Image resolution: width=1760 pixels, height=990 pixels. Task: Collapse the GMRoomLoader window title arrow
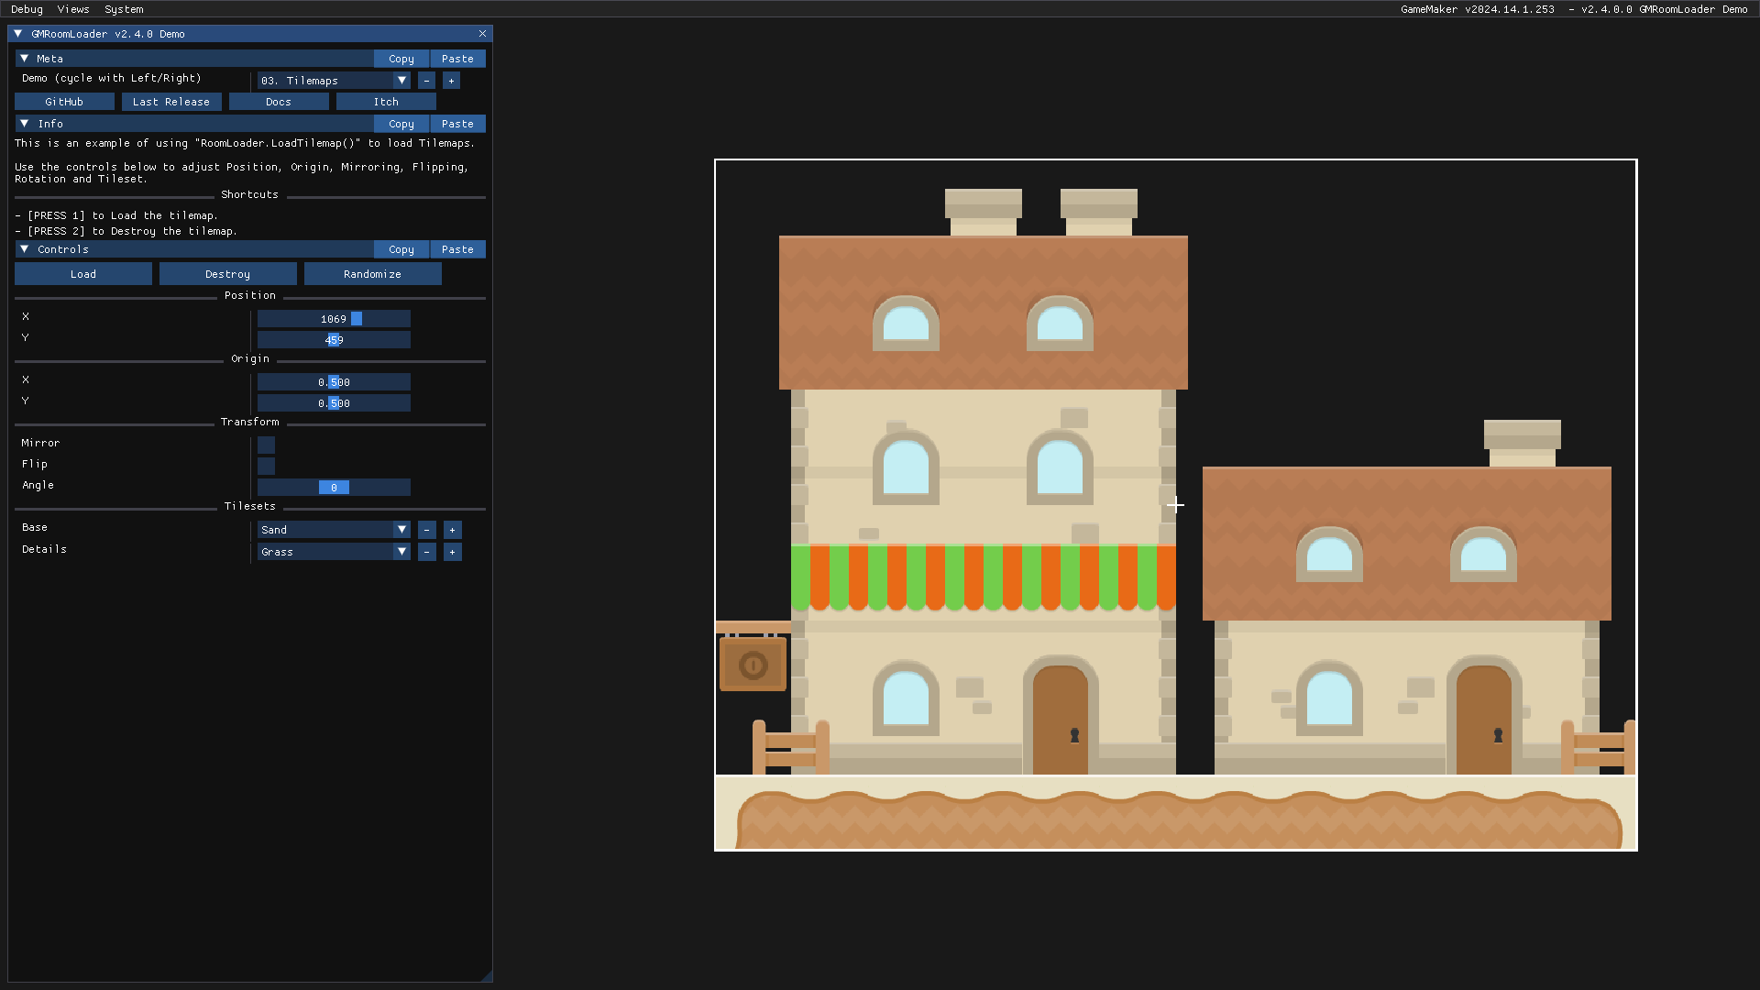18,34
